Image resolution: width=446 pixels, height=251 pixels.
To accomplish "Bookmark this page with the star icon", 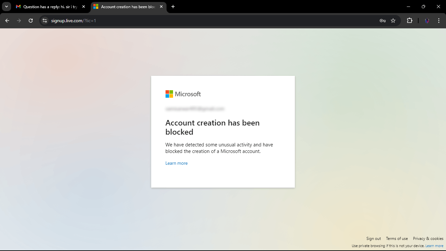I will (x=393, y=21).
